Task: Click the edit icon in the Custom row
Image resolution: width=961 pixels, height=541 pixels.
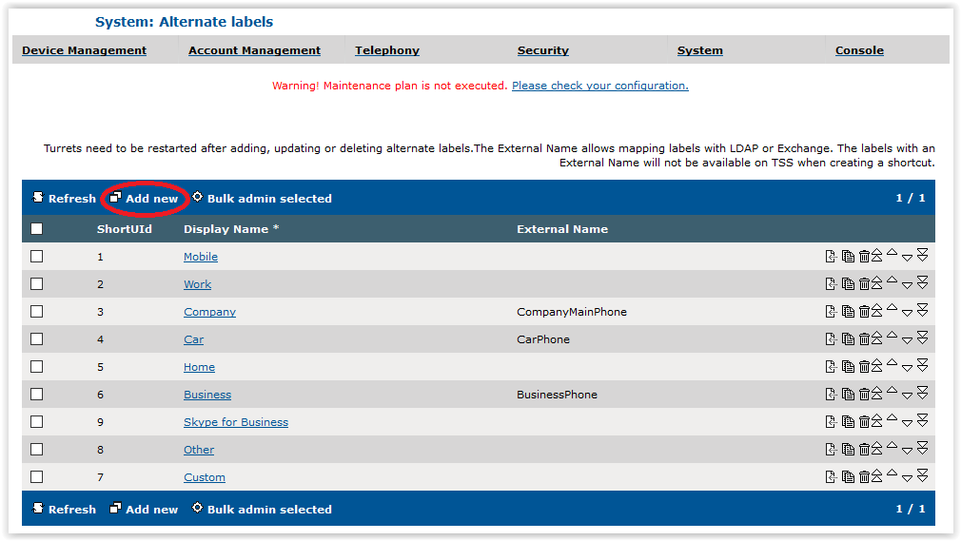Action: click(x=831, y=476)
